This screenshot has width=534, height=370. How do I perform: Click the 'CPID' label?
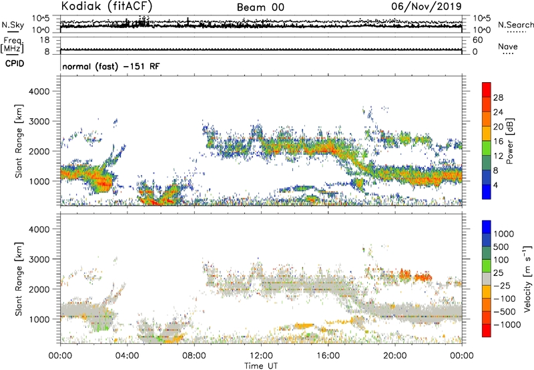(x=15, y=63)
